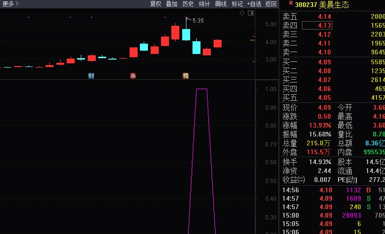Click the 涨跌 value 0.50
Viewport: 385px width, 234px height.
[x=324, y=116]
